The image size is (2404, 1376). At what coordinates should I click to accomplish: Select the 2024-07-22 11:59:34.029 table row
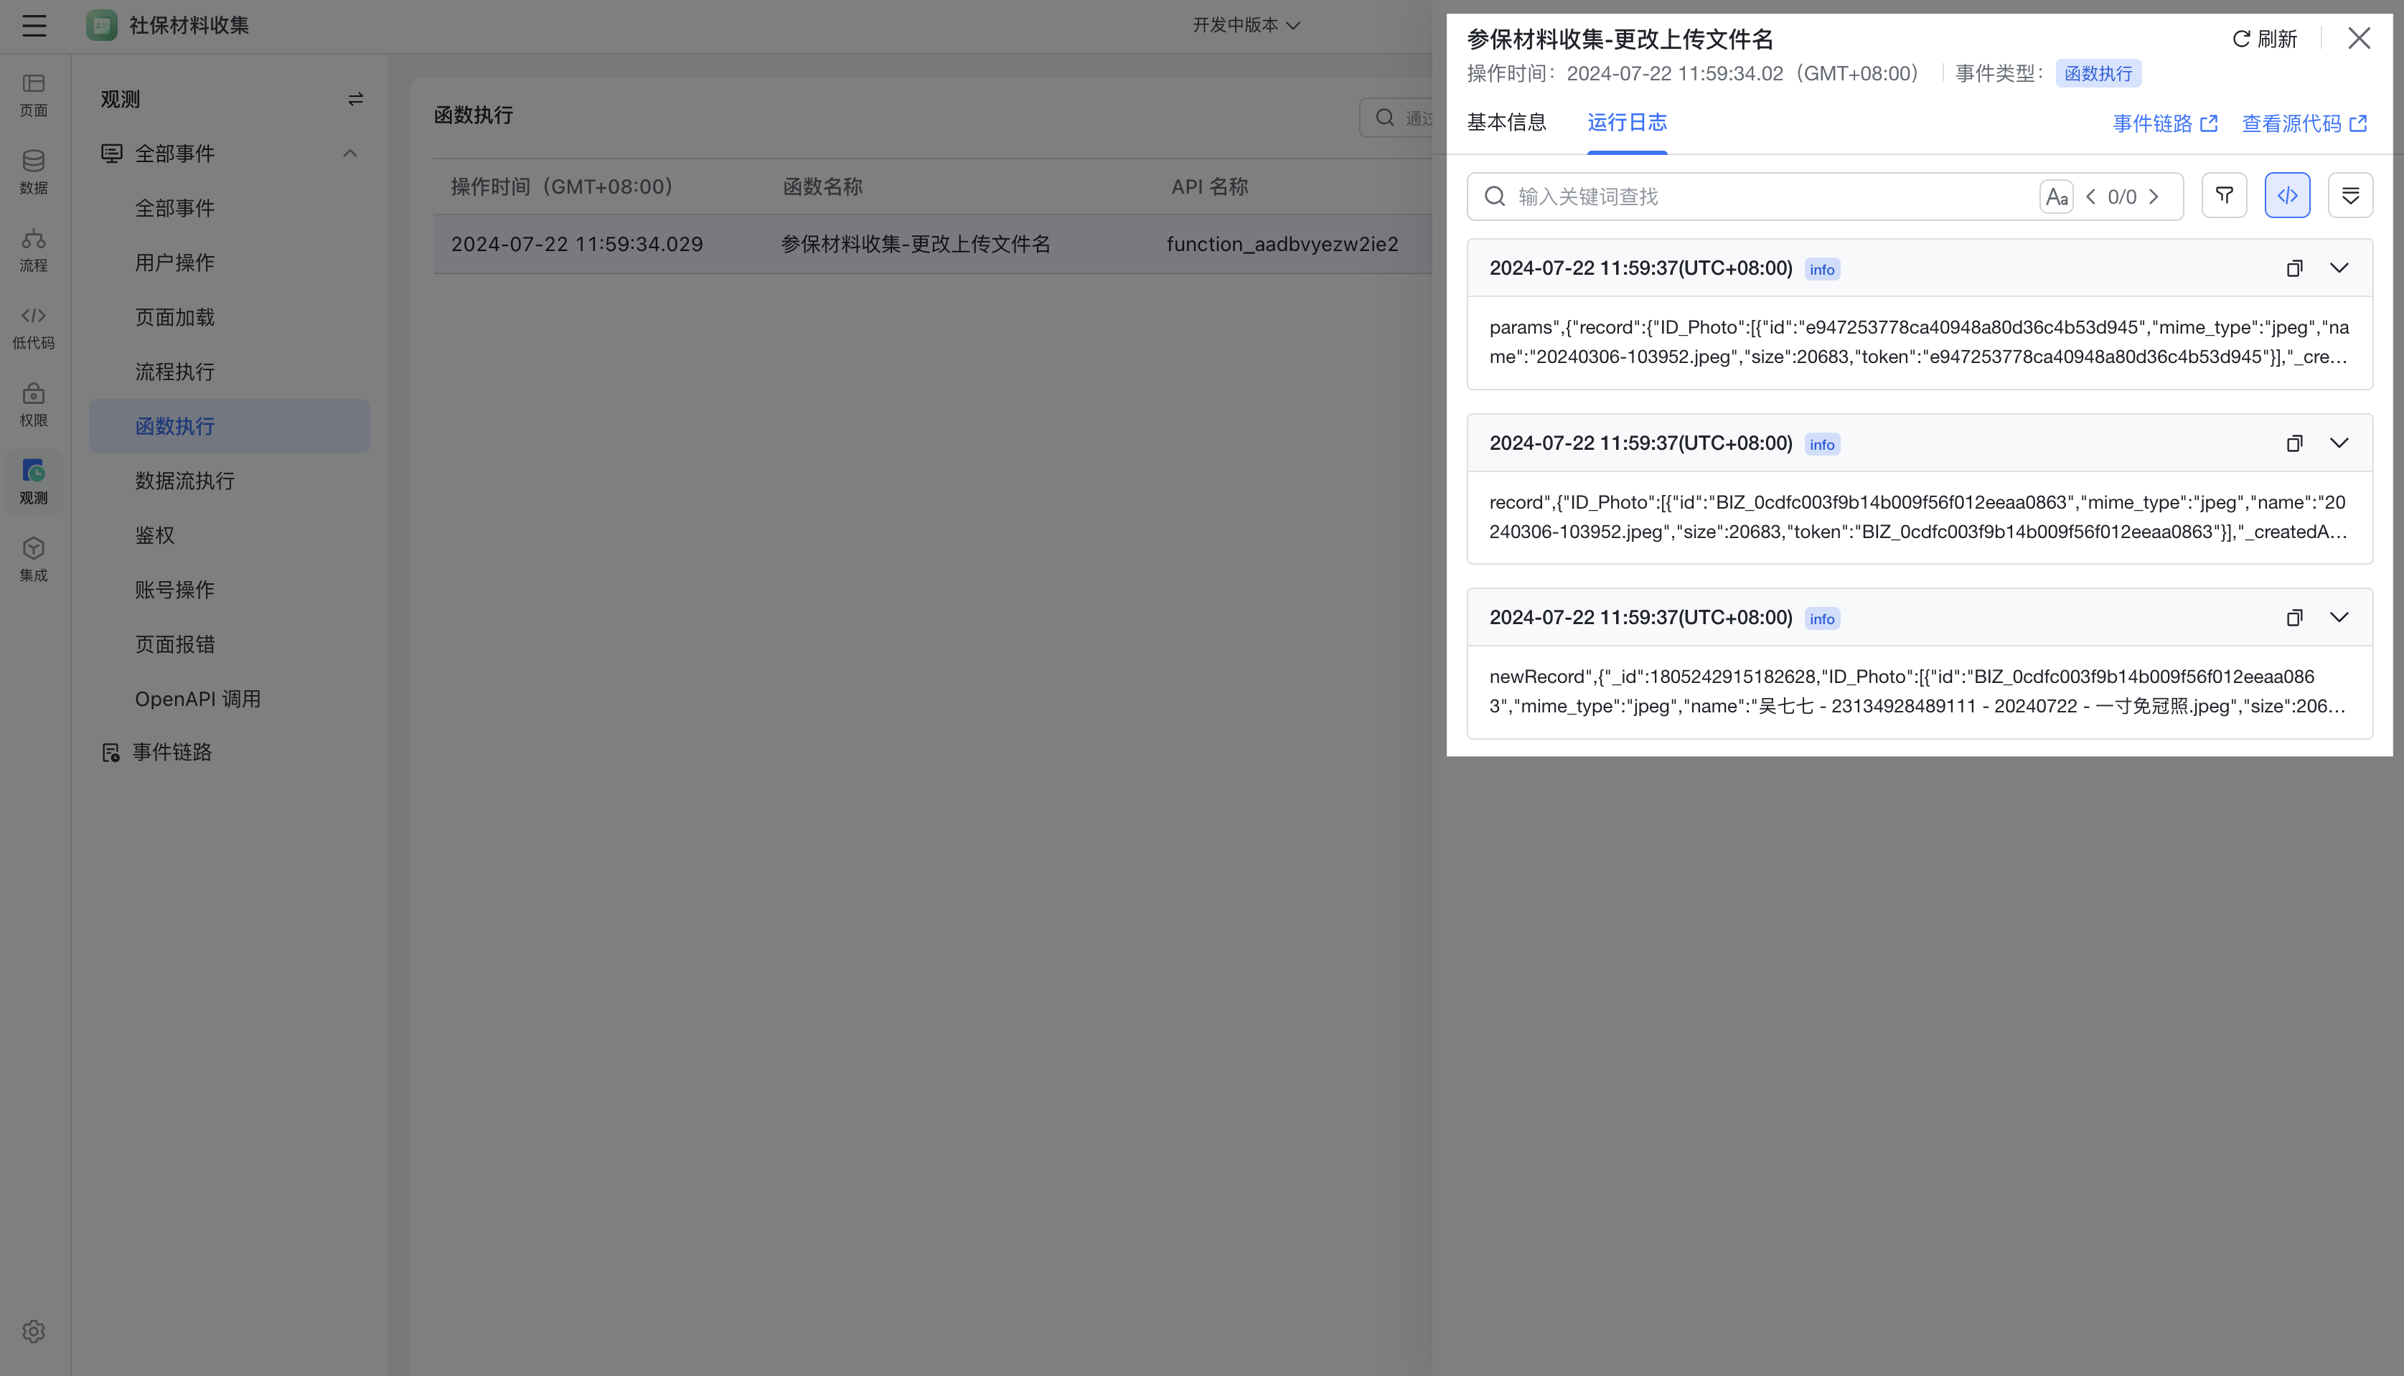point(932,244)
